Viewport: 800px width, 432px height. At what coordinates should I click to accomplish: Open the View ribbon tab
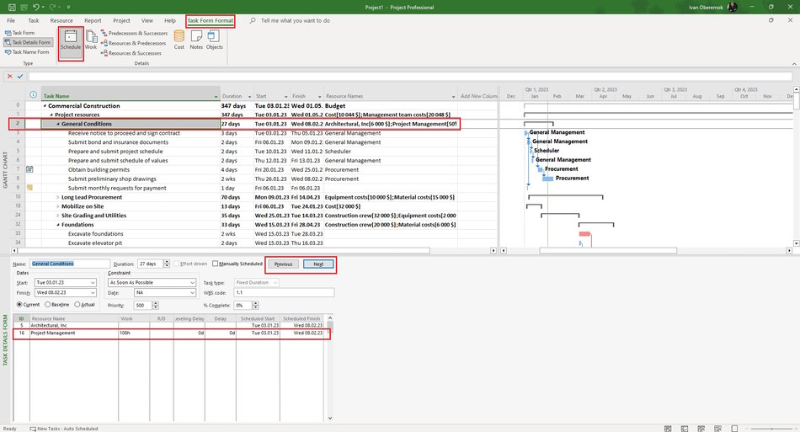(x=147, y=21)
